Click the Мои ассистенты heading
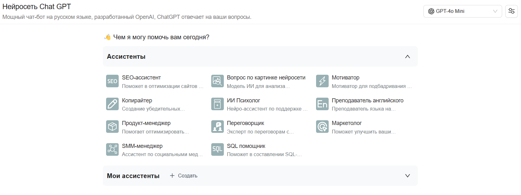Screen dimensions: 521x195 pyautogui.click(x=133, y=176)
